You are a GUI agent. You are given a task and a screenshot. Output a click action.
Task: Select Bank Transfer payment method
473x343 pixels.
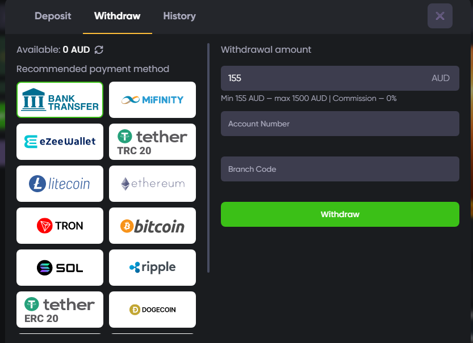[x=60, y=100]
